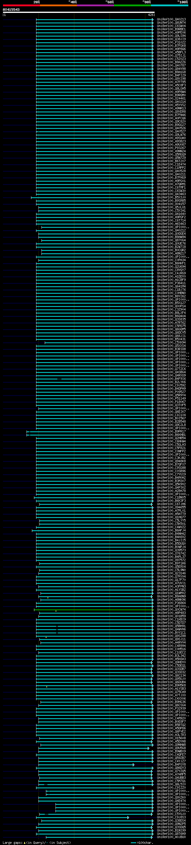Image resolution: width=191 pixels, height=845 pixels.
Task: Open hit UniRef100_C1C1X4
Action: point(171,415)
